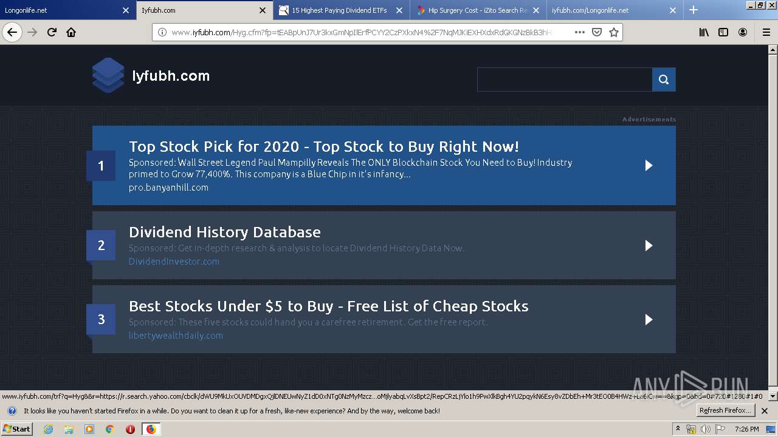Click the scroll-up arrow of the page scrollbar
This screenshot has width=778, height=437.
click(x=773, y=49)
